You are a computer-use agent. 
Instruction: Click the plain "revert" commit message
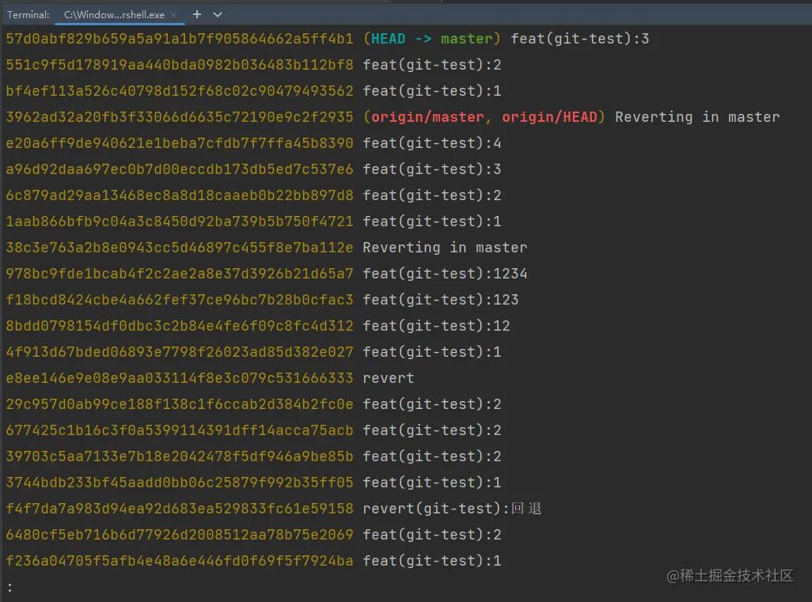coord(389,378)
